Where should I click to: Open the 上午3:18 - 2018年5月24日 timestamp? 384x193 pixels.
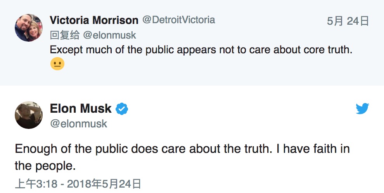pyautogui.click(x=78, y=183)
